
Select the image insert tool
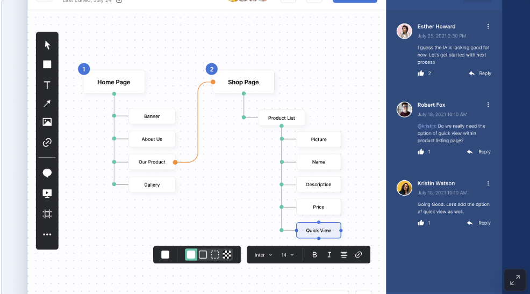coord(47,122)
